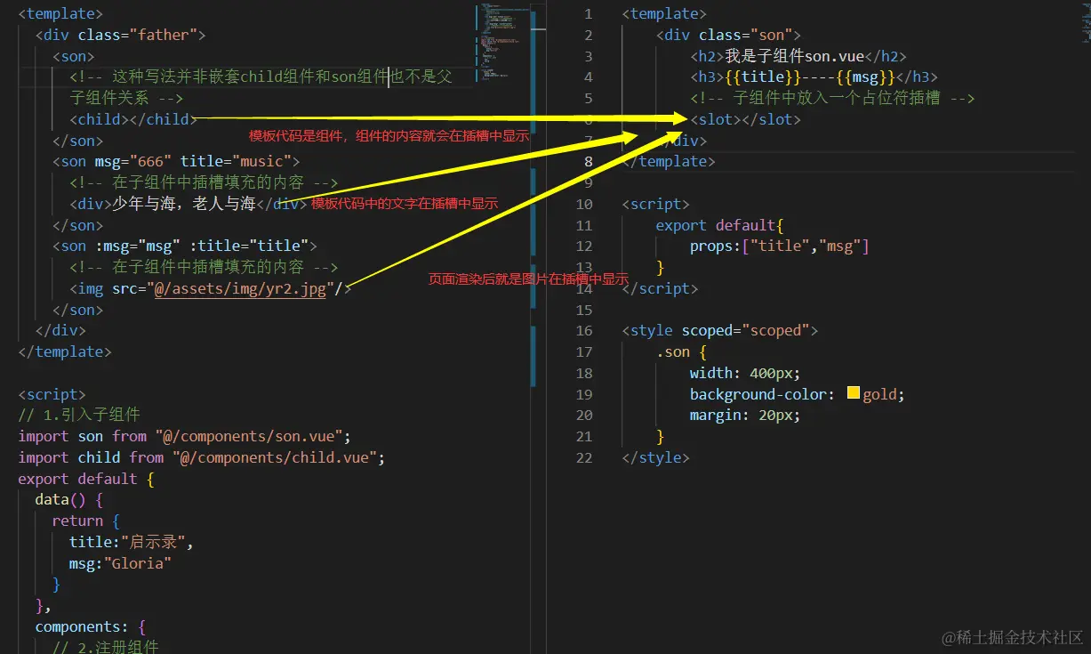Click the <script> tag on line 10
This screenshot has width=1091, height=654.
(x=655, y=204)
